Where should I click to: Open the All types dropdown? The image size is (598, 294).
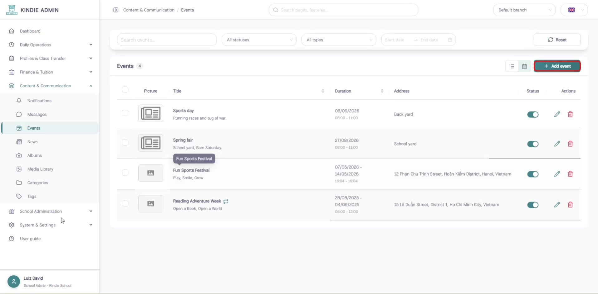pos(339,40)
